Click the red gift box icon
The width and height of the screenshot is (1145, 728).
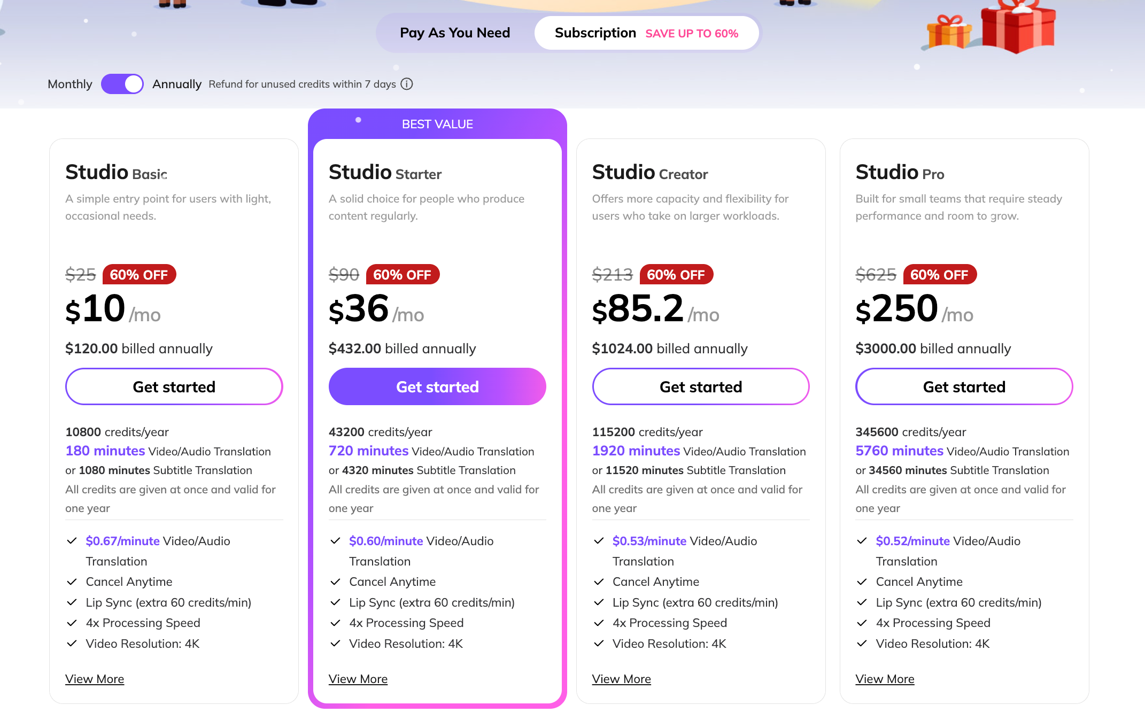(1018, 26)
